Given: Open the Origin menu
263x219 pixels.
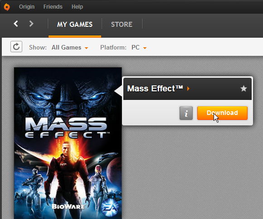Looking at the screenshot, I should pyautogui.click(x=27, y=7).
